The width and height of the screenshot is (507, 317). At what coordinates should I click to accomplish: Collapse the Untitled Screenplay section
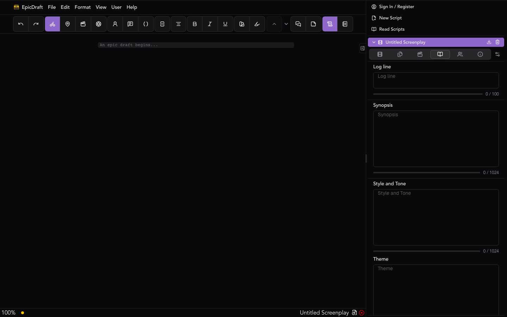point(374,42)
